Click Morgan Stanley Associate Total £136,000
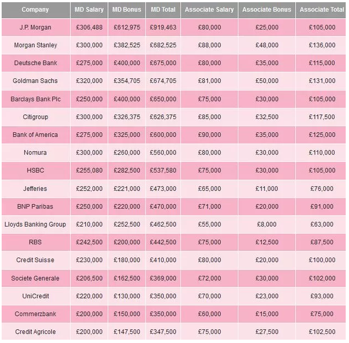The width and height of the screenshot is (349, 343). [x=321, y=45]
